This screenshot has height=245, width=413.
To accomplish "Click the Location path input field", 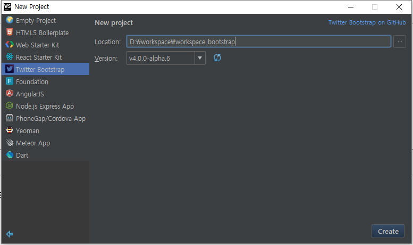I will tap(259, 42).
